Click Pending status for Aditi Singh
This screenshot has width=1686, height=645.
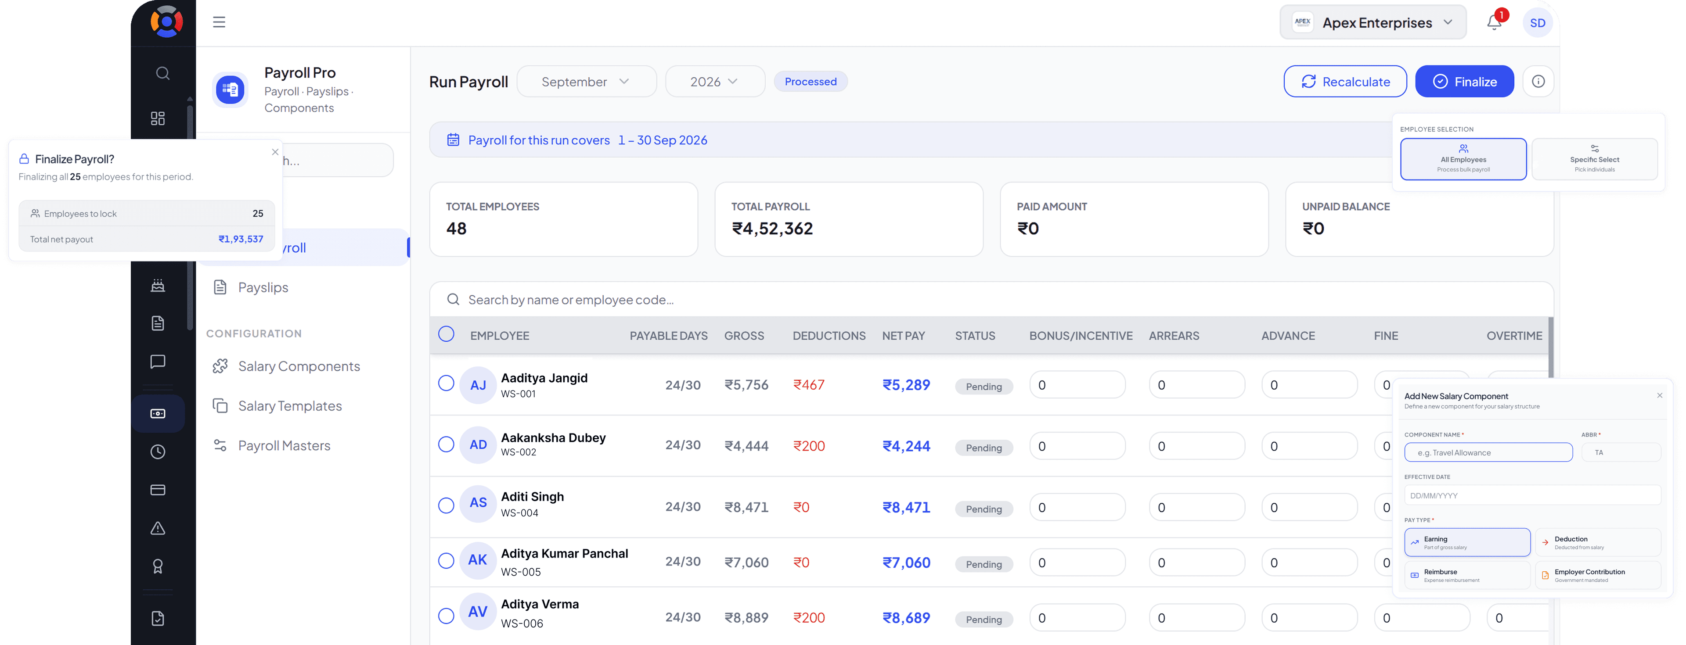click(x=983, y=509)
